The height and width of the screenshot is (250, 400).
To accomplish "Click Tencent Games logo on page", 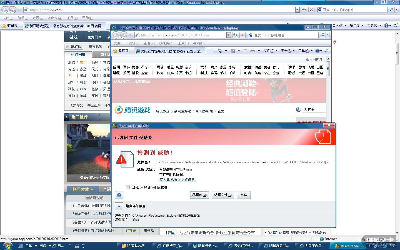I will 132,110.
